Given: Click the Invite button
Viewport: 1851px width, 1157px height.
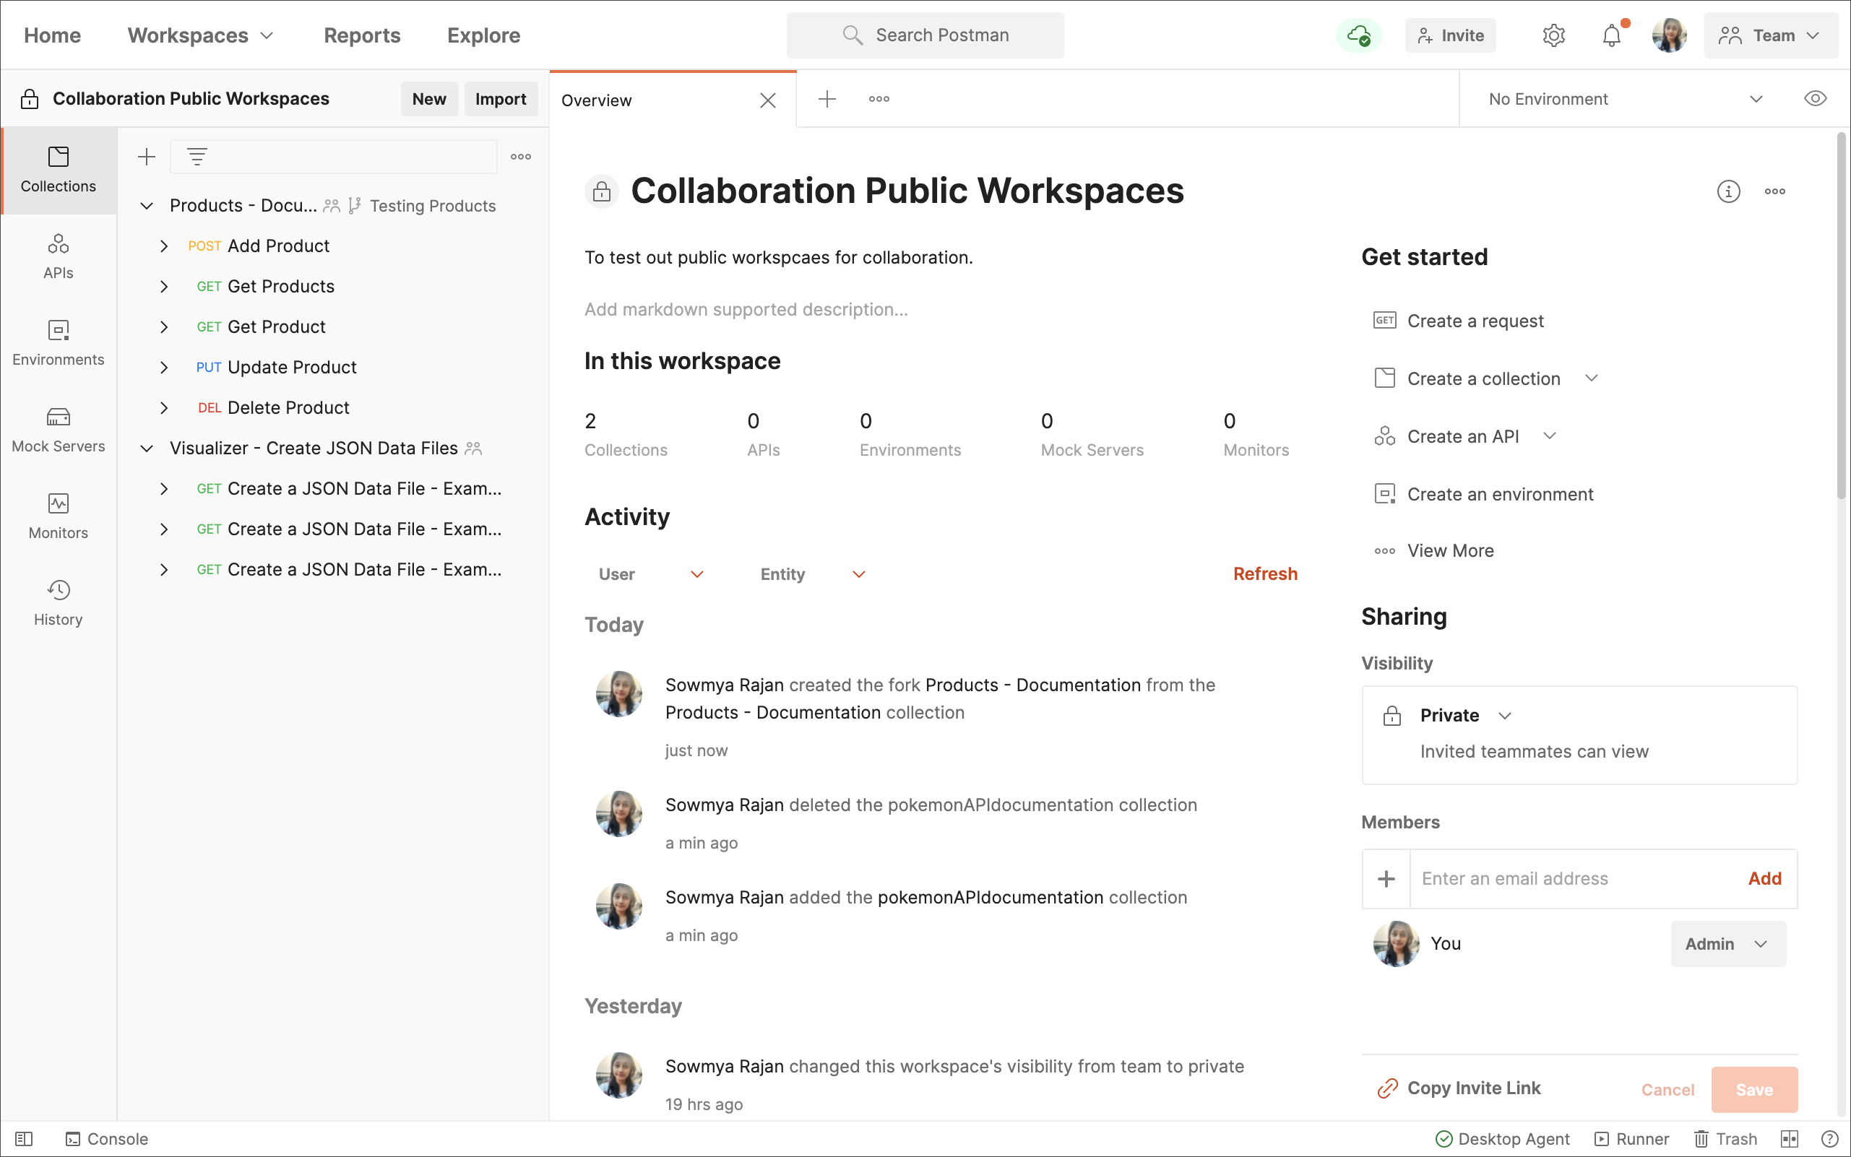Looking at the screenshot, I should tap(1450, 35).
